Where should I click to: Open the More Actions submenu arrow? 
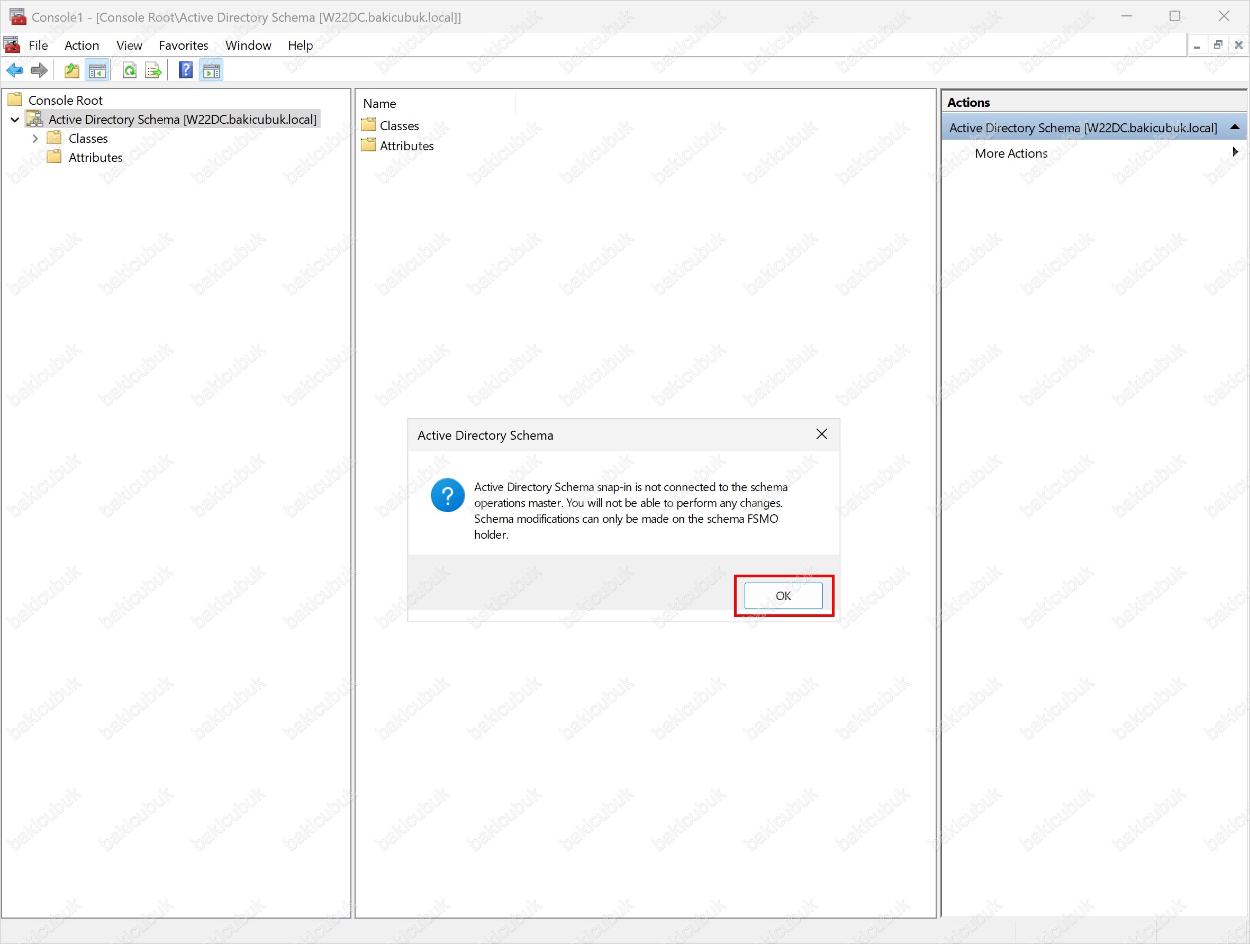click(x=1235, y=152)
